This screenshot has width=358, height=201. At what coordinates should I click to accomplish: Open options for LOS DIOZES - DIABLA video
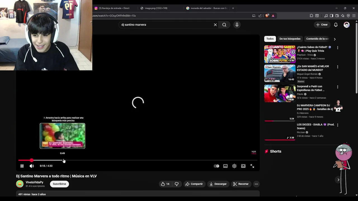click(x=338, y=125)
